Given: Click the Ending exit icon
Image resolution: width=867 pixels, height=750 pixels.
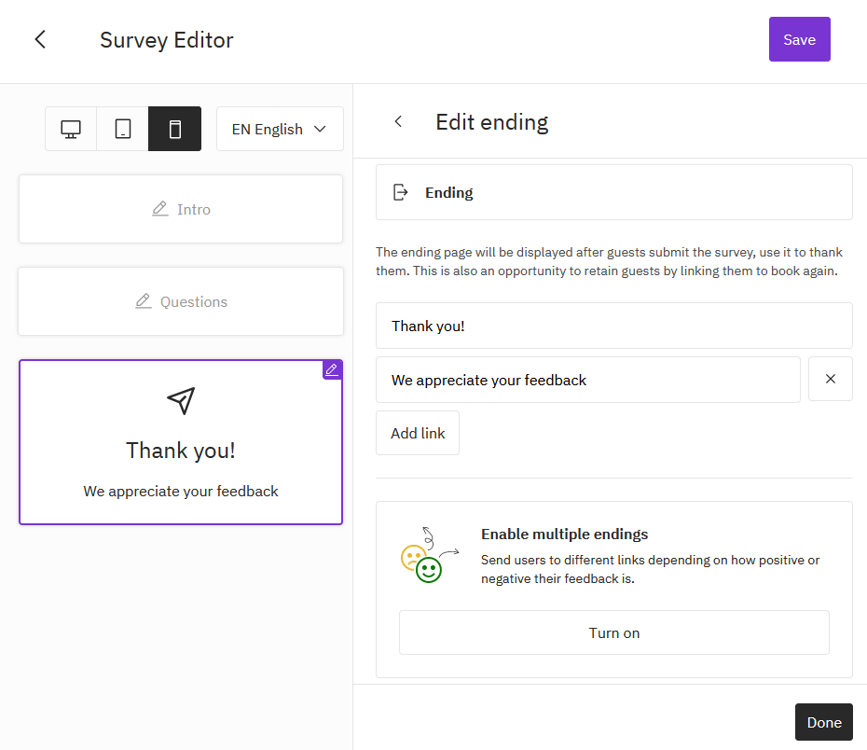Looking at the screenshot, I should tap(401, 192).
